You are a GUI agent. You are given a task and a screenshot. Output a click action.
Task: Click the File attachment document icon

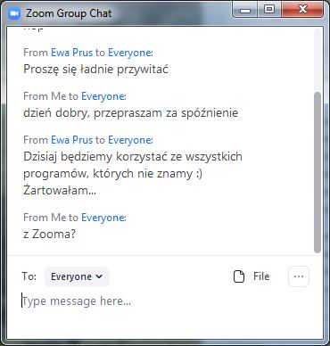[x=239, y=276]
